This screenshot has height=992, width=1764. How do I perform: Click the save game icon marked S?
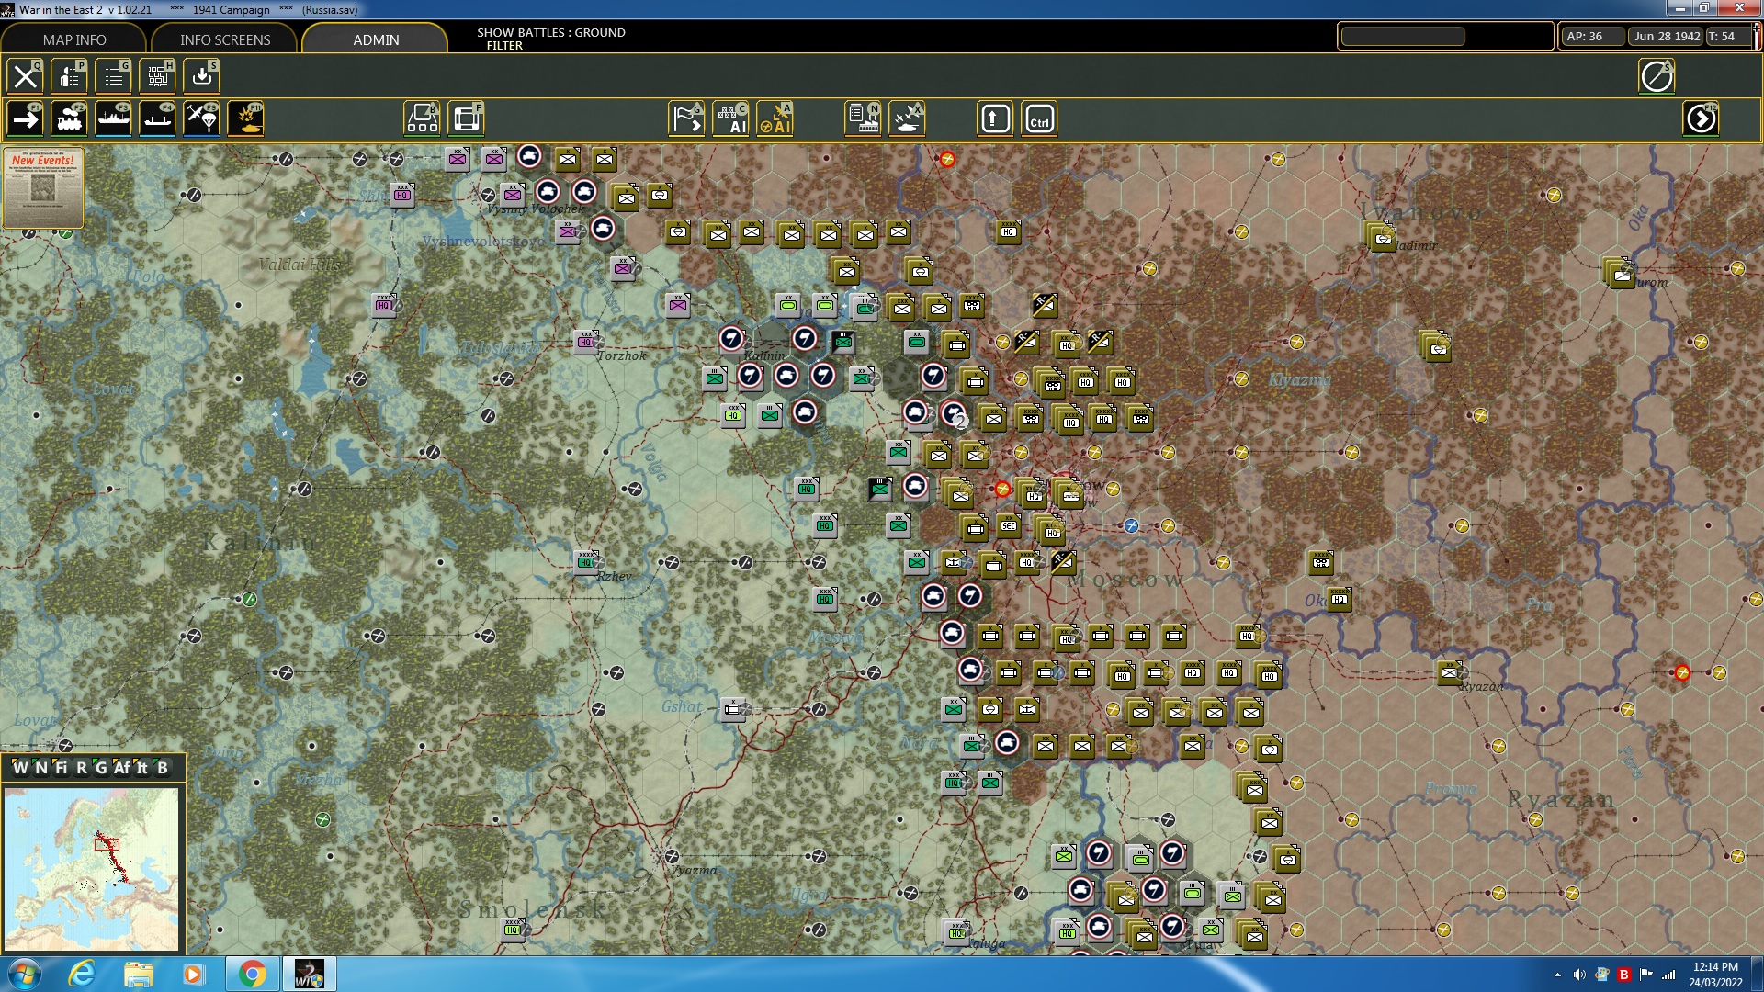[201, 76]
